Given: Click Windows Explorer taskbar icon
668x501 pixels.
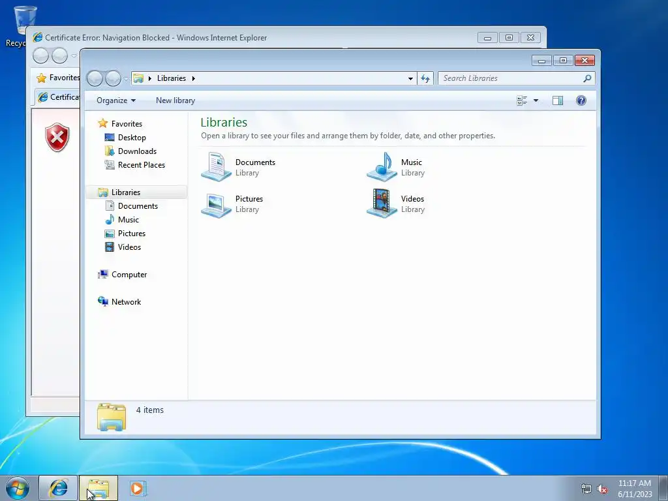Looking at the screenshot, I should click(x=99, y=488).
